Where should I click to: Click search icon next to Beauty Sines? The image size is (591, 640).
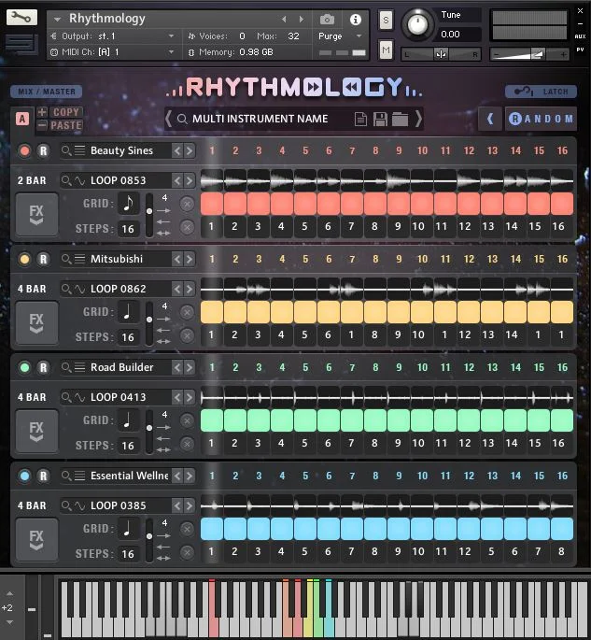click(x=66, y=150)
